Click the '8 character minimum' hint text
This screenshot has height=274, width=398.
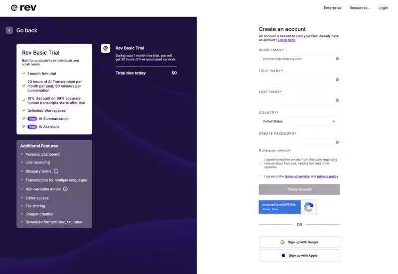click(274, 151)
